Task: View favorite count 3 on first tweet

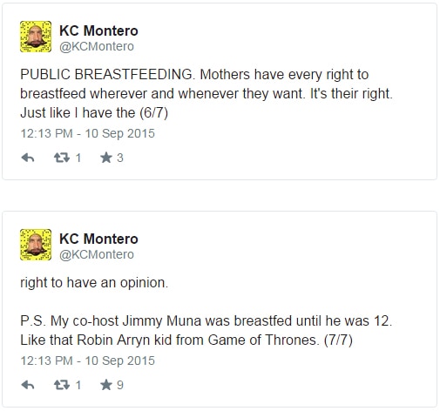Action: [x=120, y=158]
